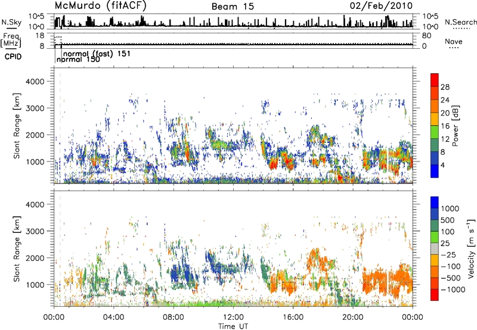Click the "McMurdo (fitACF)" plot title
The image size is (477, 330).
[100, 5]
